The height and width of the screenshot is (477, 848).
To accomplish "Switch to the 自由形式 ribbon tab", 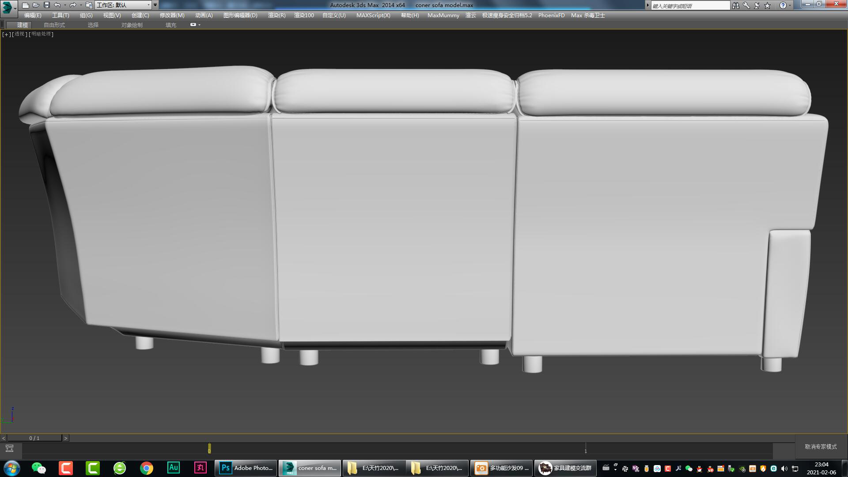I will coord(54,25).
